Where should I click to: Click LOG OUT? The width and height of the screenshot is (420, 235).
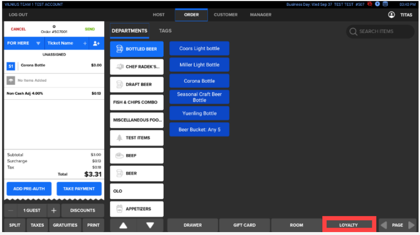[18, 15]
